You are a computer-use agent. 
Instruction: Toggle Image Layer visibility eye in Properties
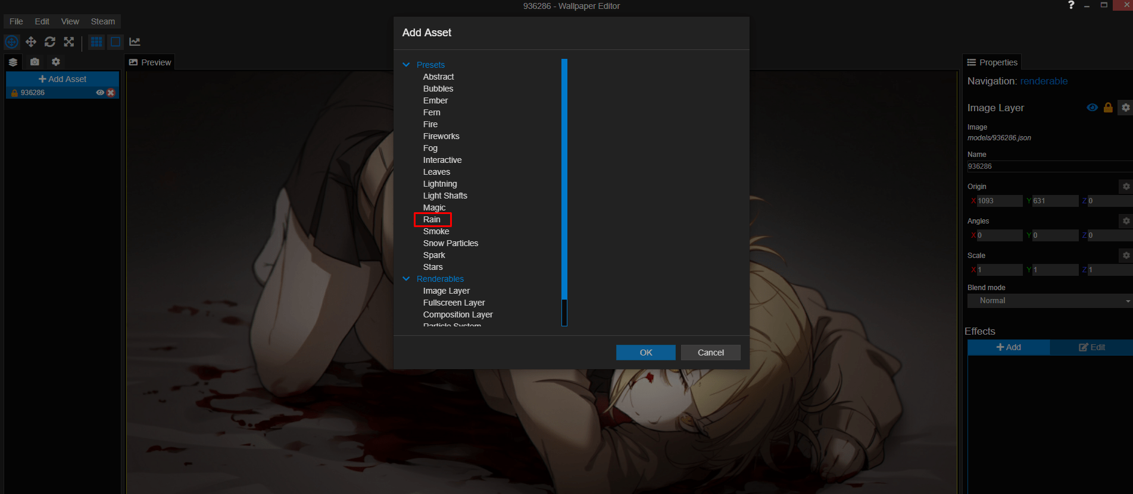(x=1092, y=108)
